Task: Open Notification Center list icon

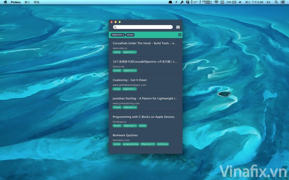Action: pos(283,2)
